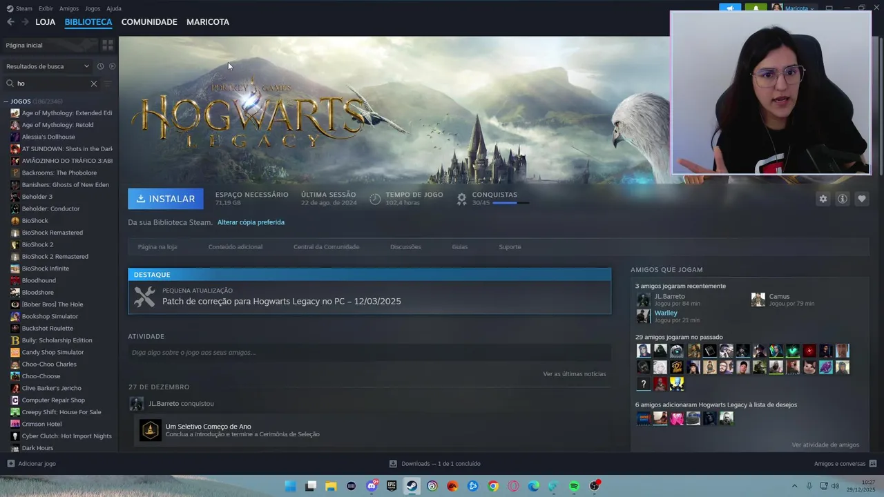Image resolution: width=884 pixels, height=497 pixels.
Task: Open the Ajuda menu
Action: click(x=114, y=8)
